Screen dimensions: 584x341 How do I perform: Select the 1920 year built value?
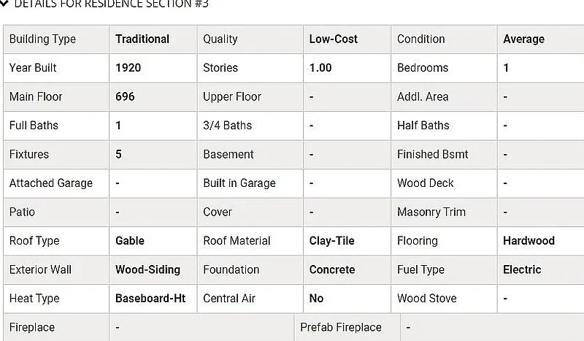coord(128,68)
